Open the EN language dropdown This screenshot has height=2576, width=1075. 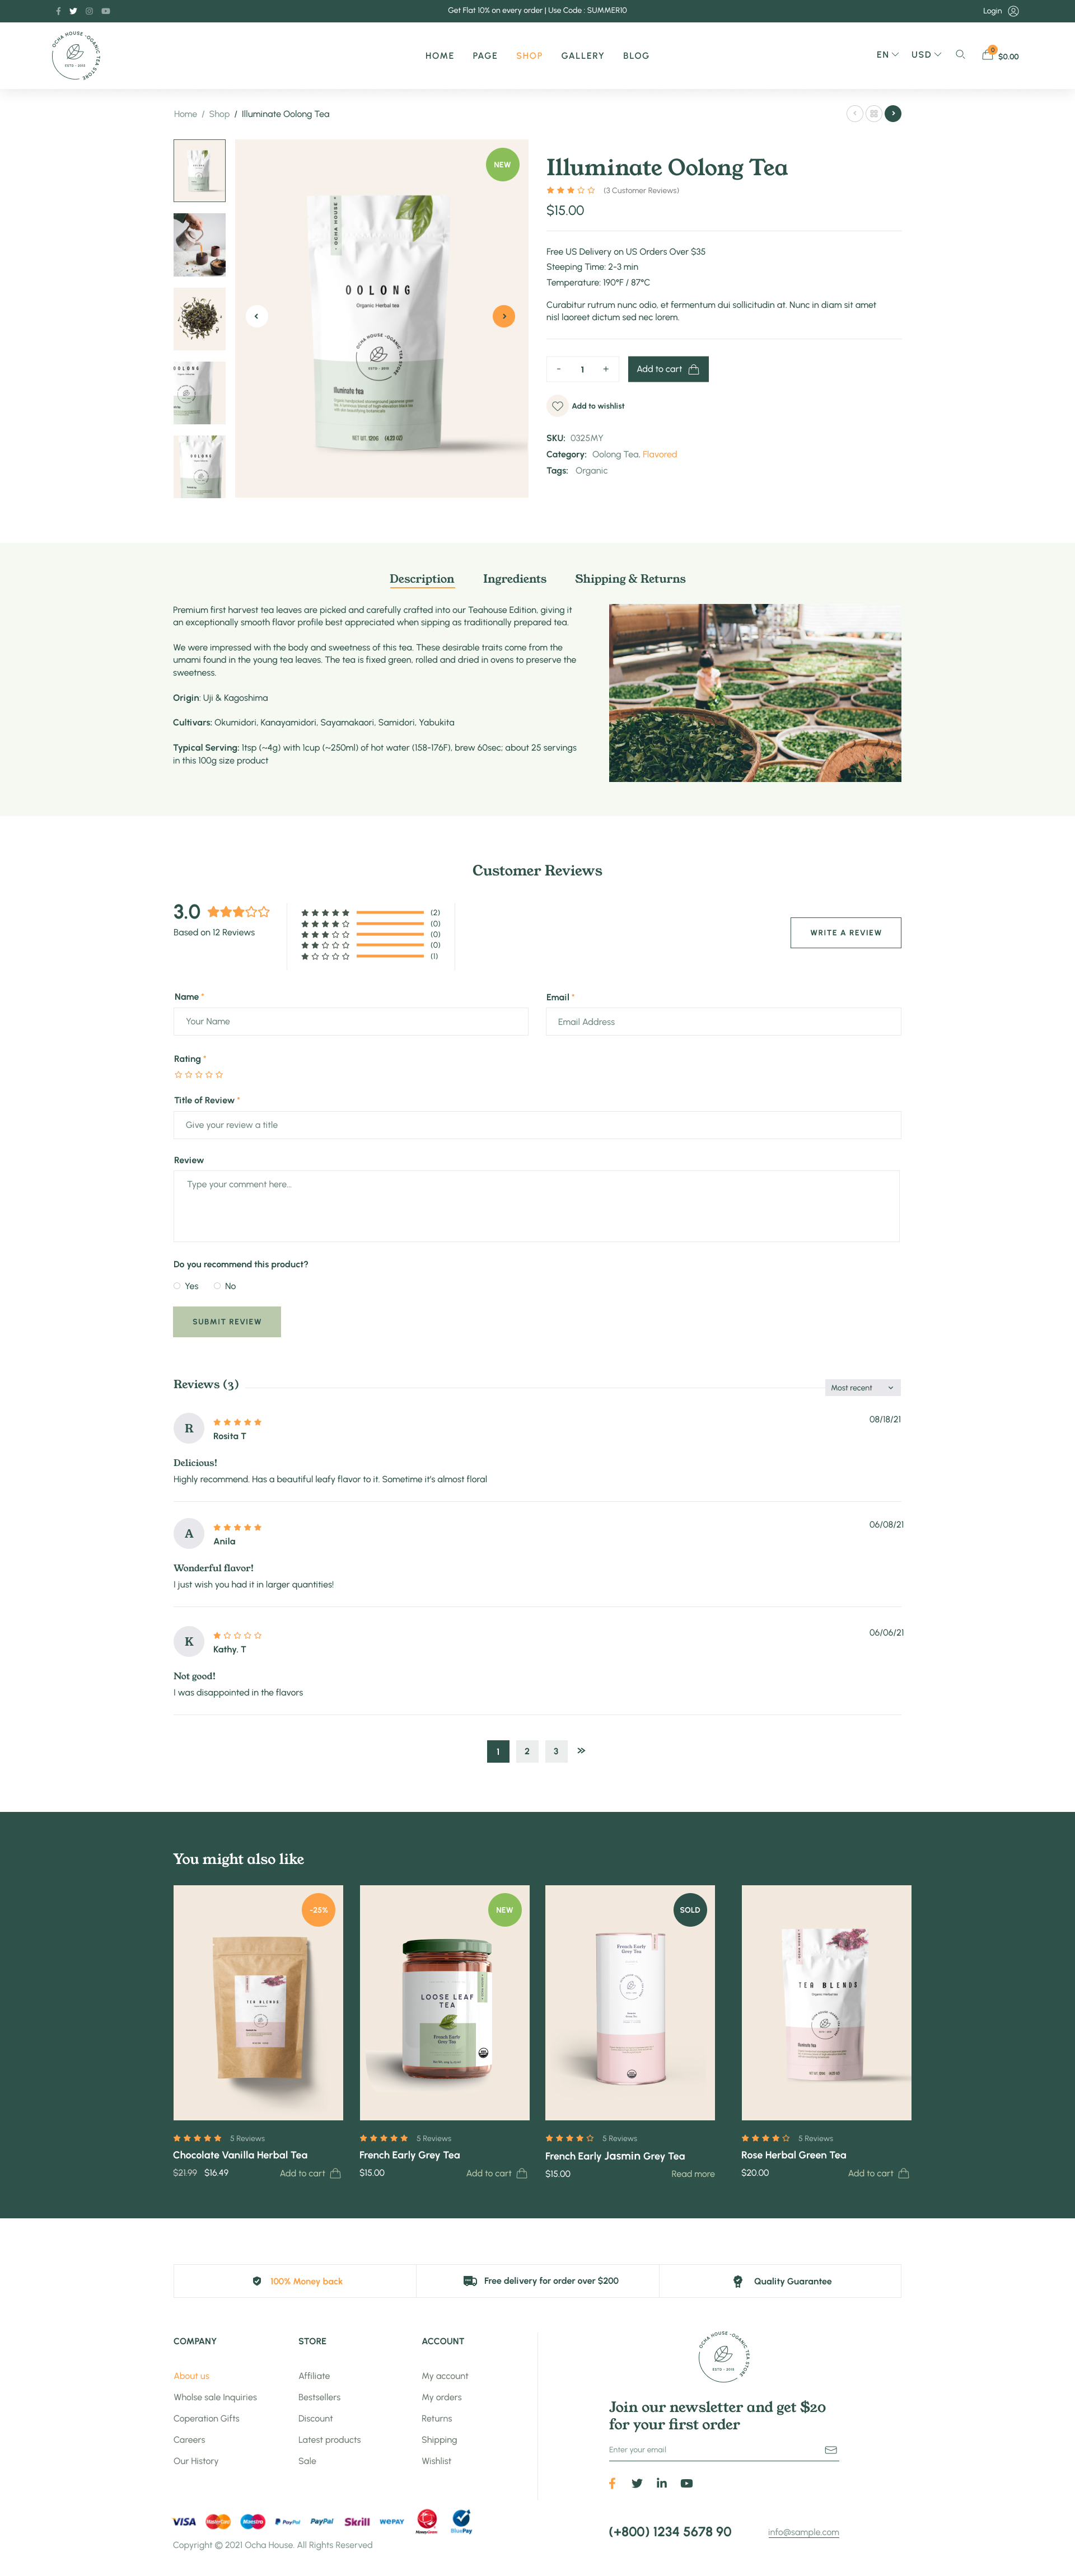pyautogui.click(x=887, y=55)
